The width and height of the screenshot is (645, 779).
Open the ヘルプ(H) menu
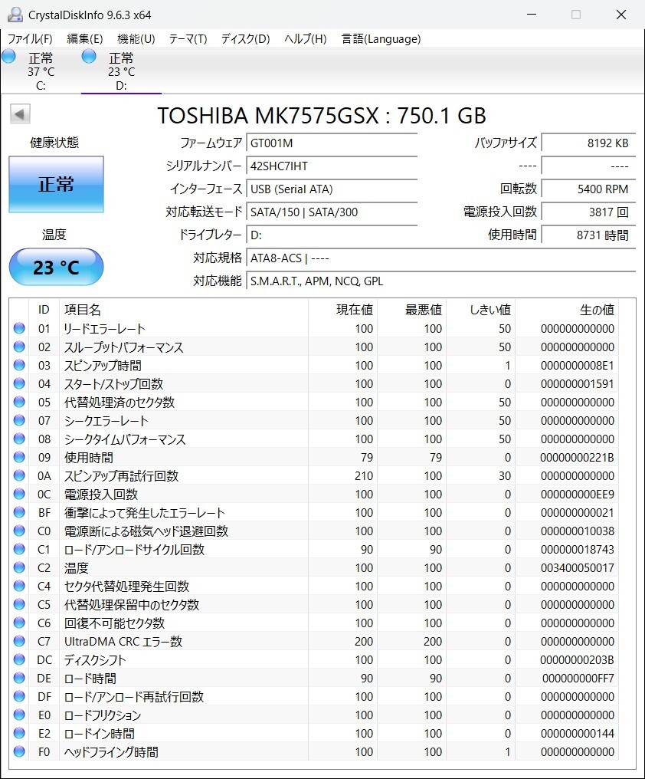[x=306, y=39]
